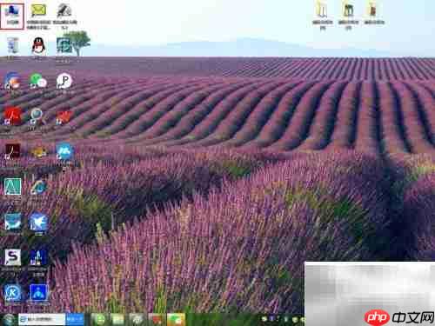Open the white circle P shortcut
Viewport: 435px width, 326px height.
64,82
